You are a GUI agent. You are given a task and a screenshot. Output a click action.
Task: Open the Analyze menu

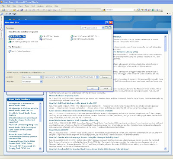tap(40, 6)
